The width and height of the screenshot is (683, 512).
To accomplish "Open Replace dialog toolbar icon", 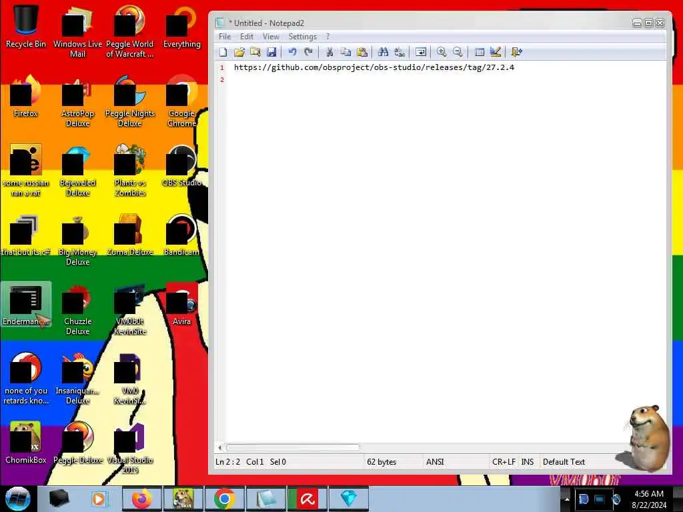I will pyautogui.click(x=400, y=52).
